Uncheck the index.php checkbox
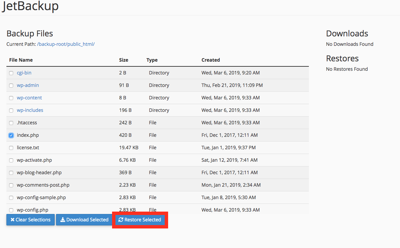The height and width of the screenshot is (248, 400). coord(11,135)
